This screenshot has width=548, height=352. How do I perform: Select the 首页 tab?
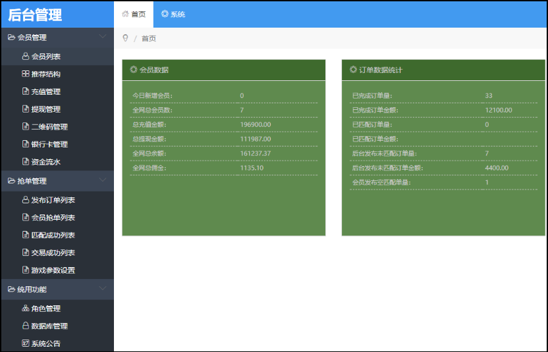(x=134, y=14)
